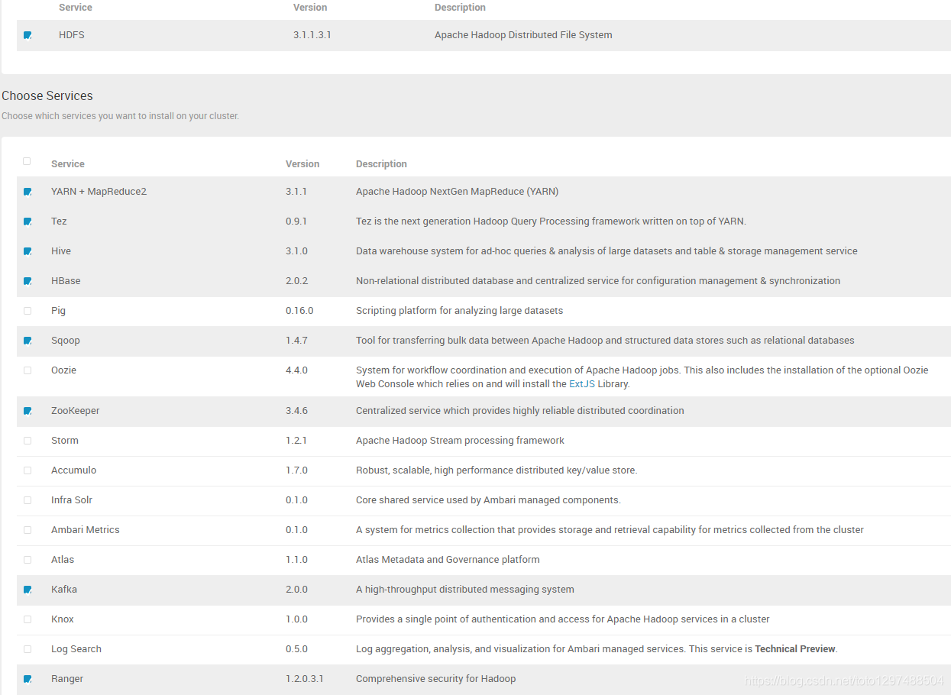The height and width of the screenshot is (695, 951).
Task: Enable the Ambari Metrics checkbox
Action: 27,530
